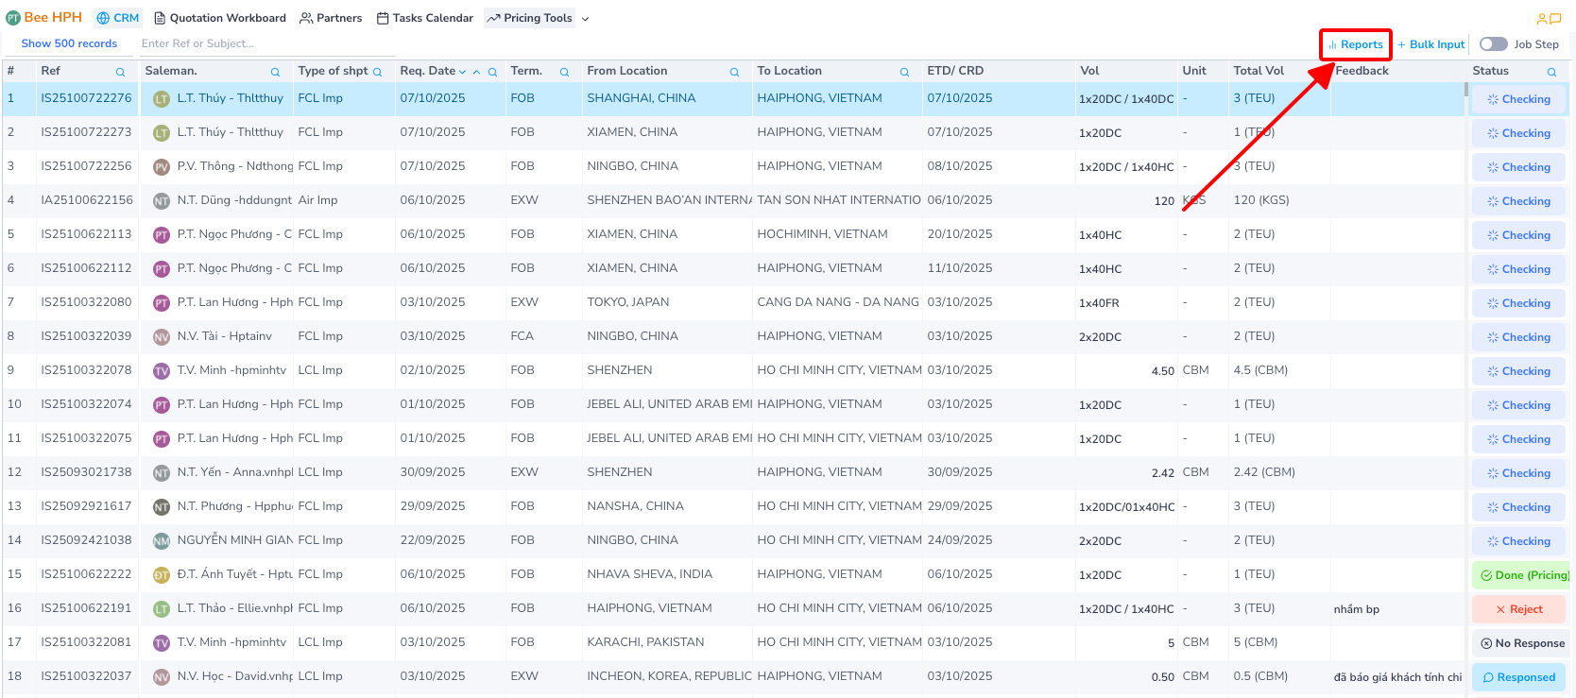Open search filter for Saleman column

tap(275, 72)
